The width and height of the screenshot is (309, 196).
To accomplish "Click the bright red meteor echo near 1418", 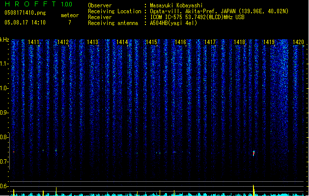I will [x=254, y=153].
